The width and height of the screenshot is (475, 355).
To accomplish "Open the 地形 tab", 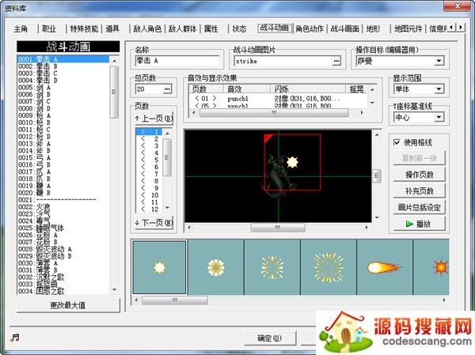I will (373, 28).
